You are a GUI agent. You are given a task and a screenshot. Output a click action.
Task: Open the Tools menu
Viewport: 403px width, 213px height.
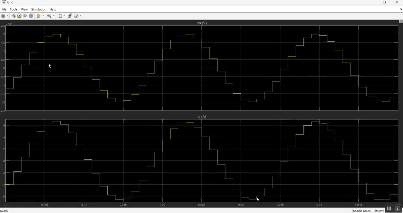(x=14, y=9)
